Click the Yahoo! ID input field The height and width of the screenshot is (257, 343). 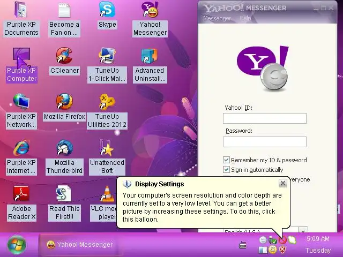pyautogui.click(x=265, y=118)
